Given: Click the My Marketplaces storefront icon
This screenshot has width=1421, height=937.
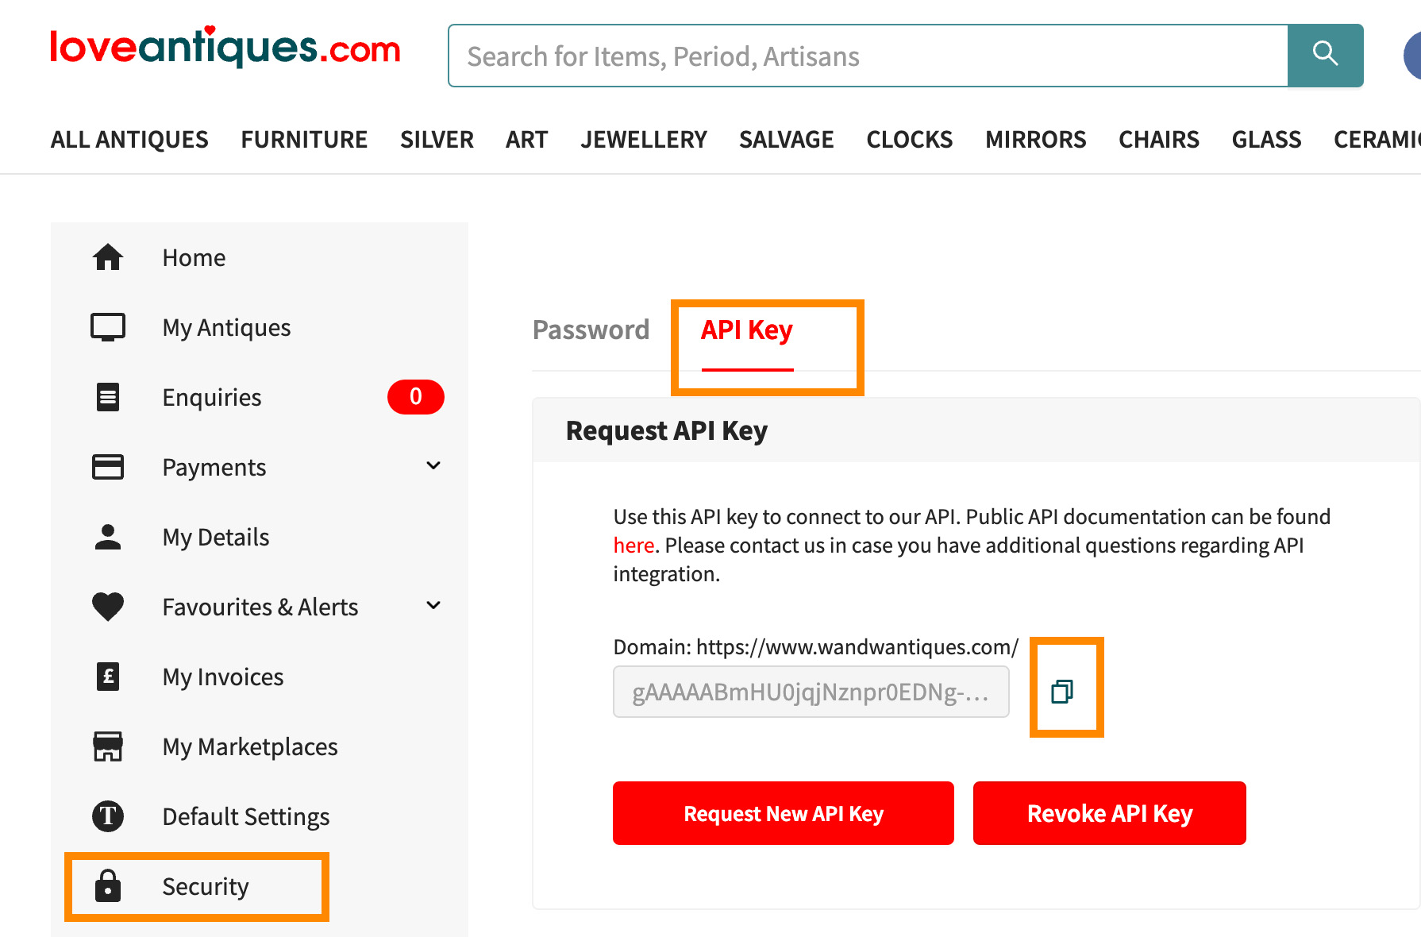Looking at the screenshot, I should pyautogui.click(x=108, y=746).
